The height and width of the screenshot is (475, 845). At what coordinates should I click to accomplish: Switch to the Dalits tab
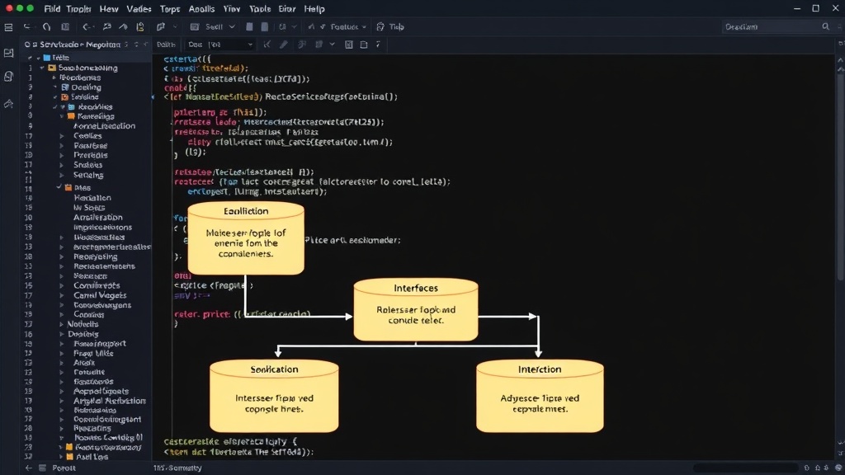(166, 45)
